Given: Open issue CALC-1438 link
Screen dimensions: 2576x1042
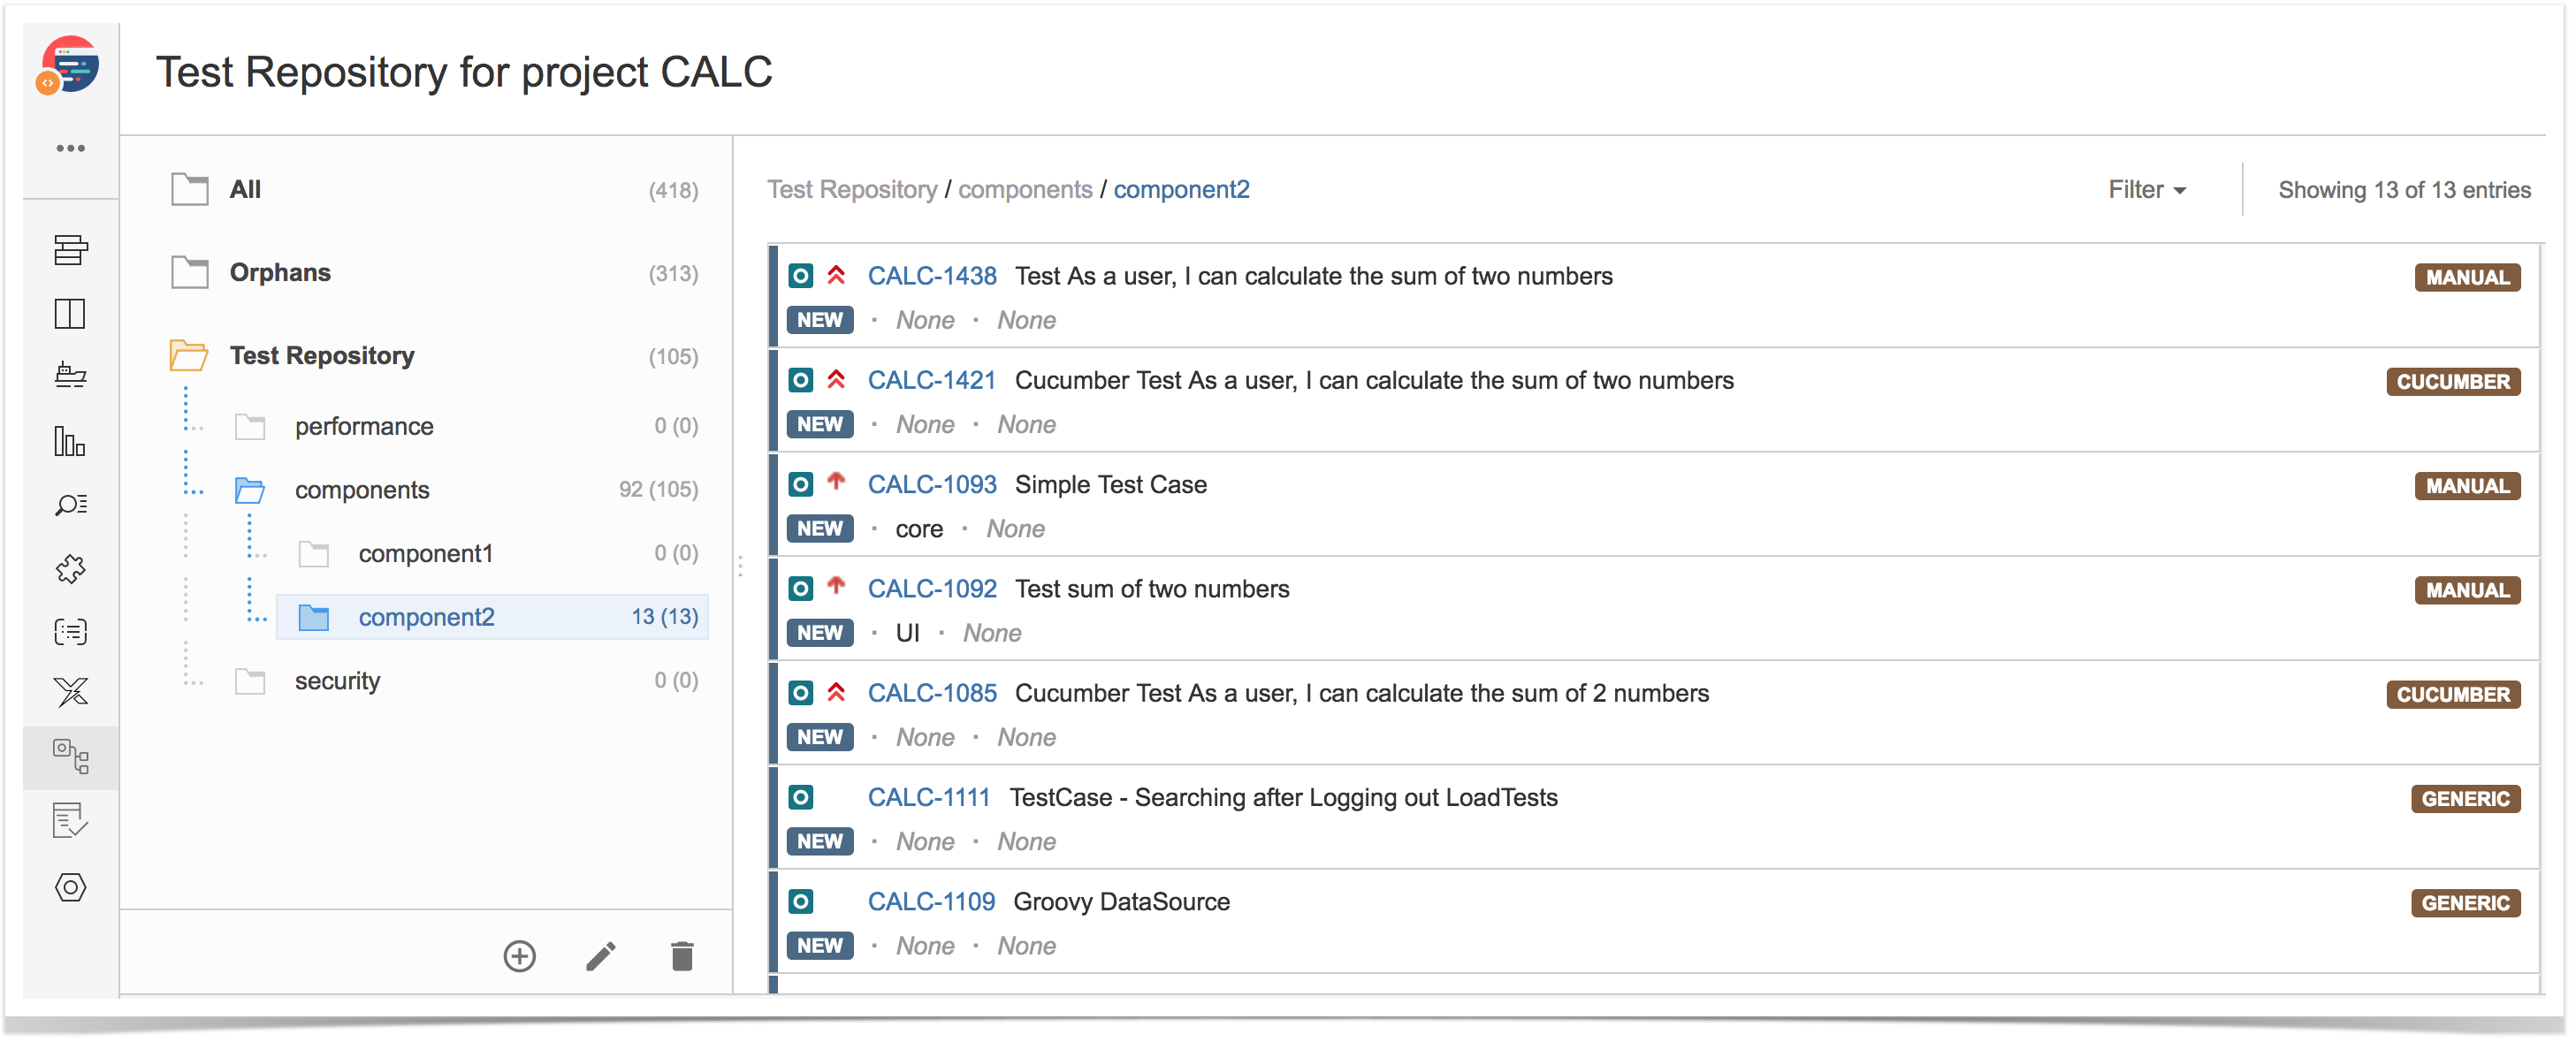Looking at the screenshot, I should pos(931,277).
